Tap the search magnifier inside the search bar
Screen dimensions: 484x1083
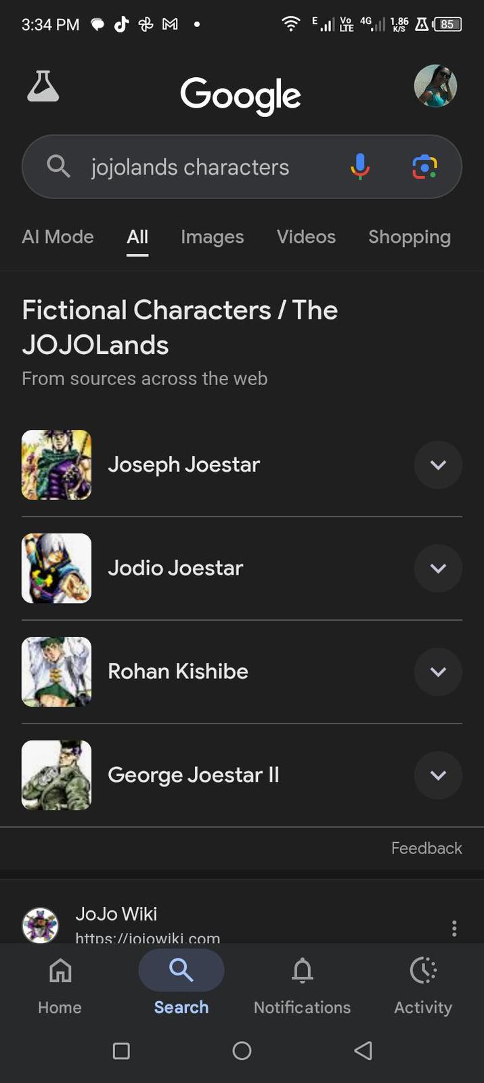click(58, 167)
